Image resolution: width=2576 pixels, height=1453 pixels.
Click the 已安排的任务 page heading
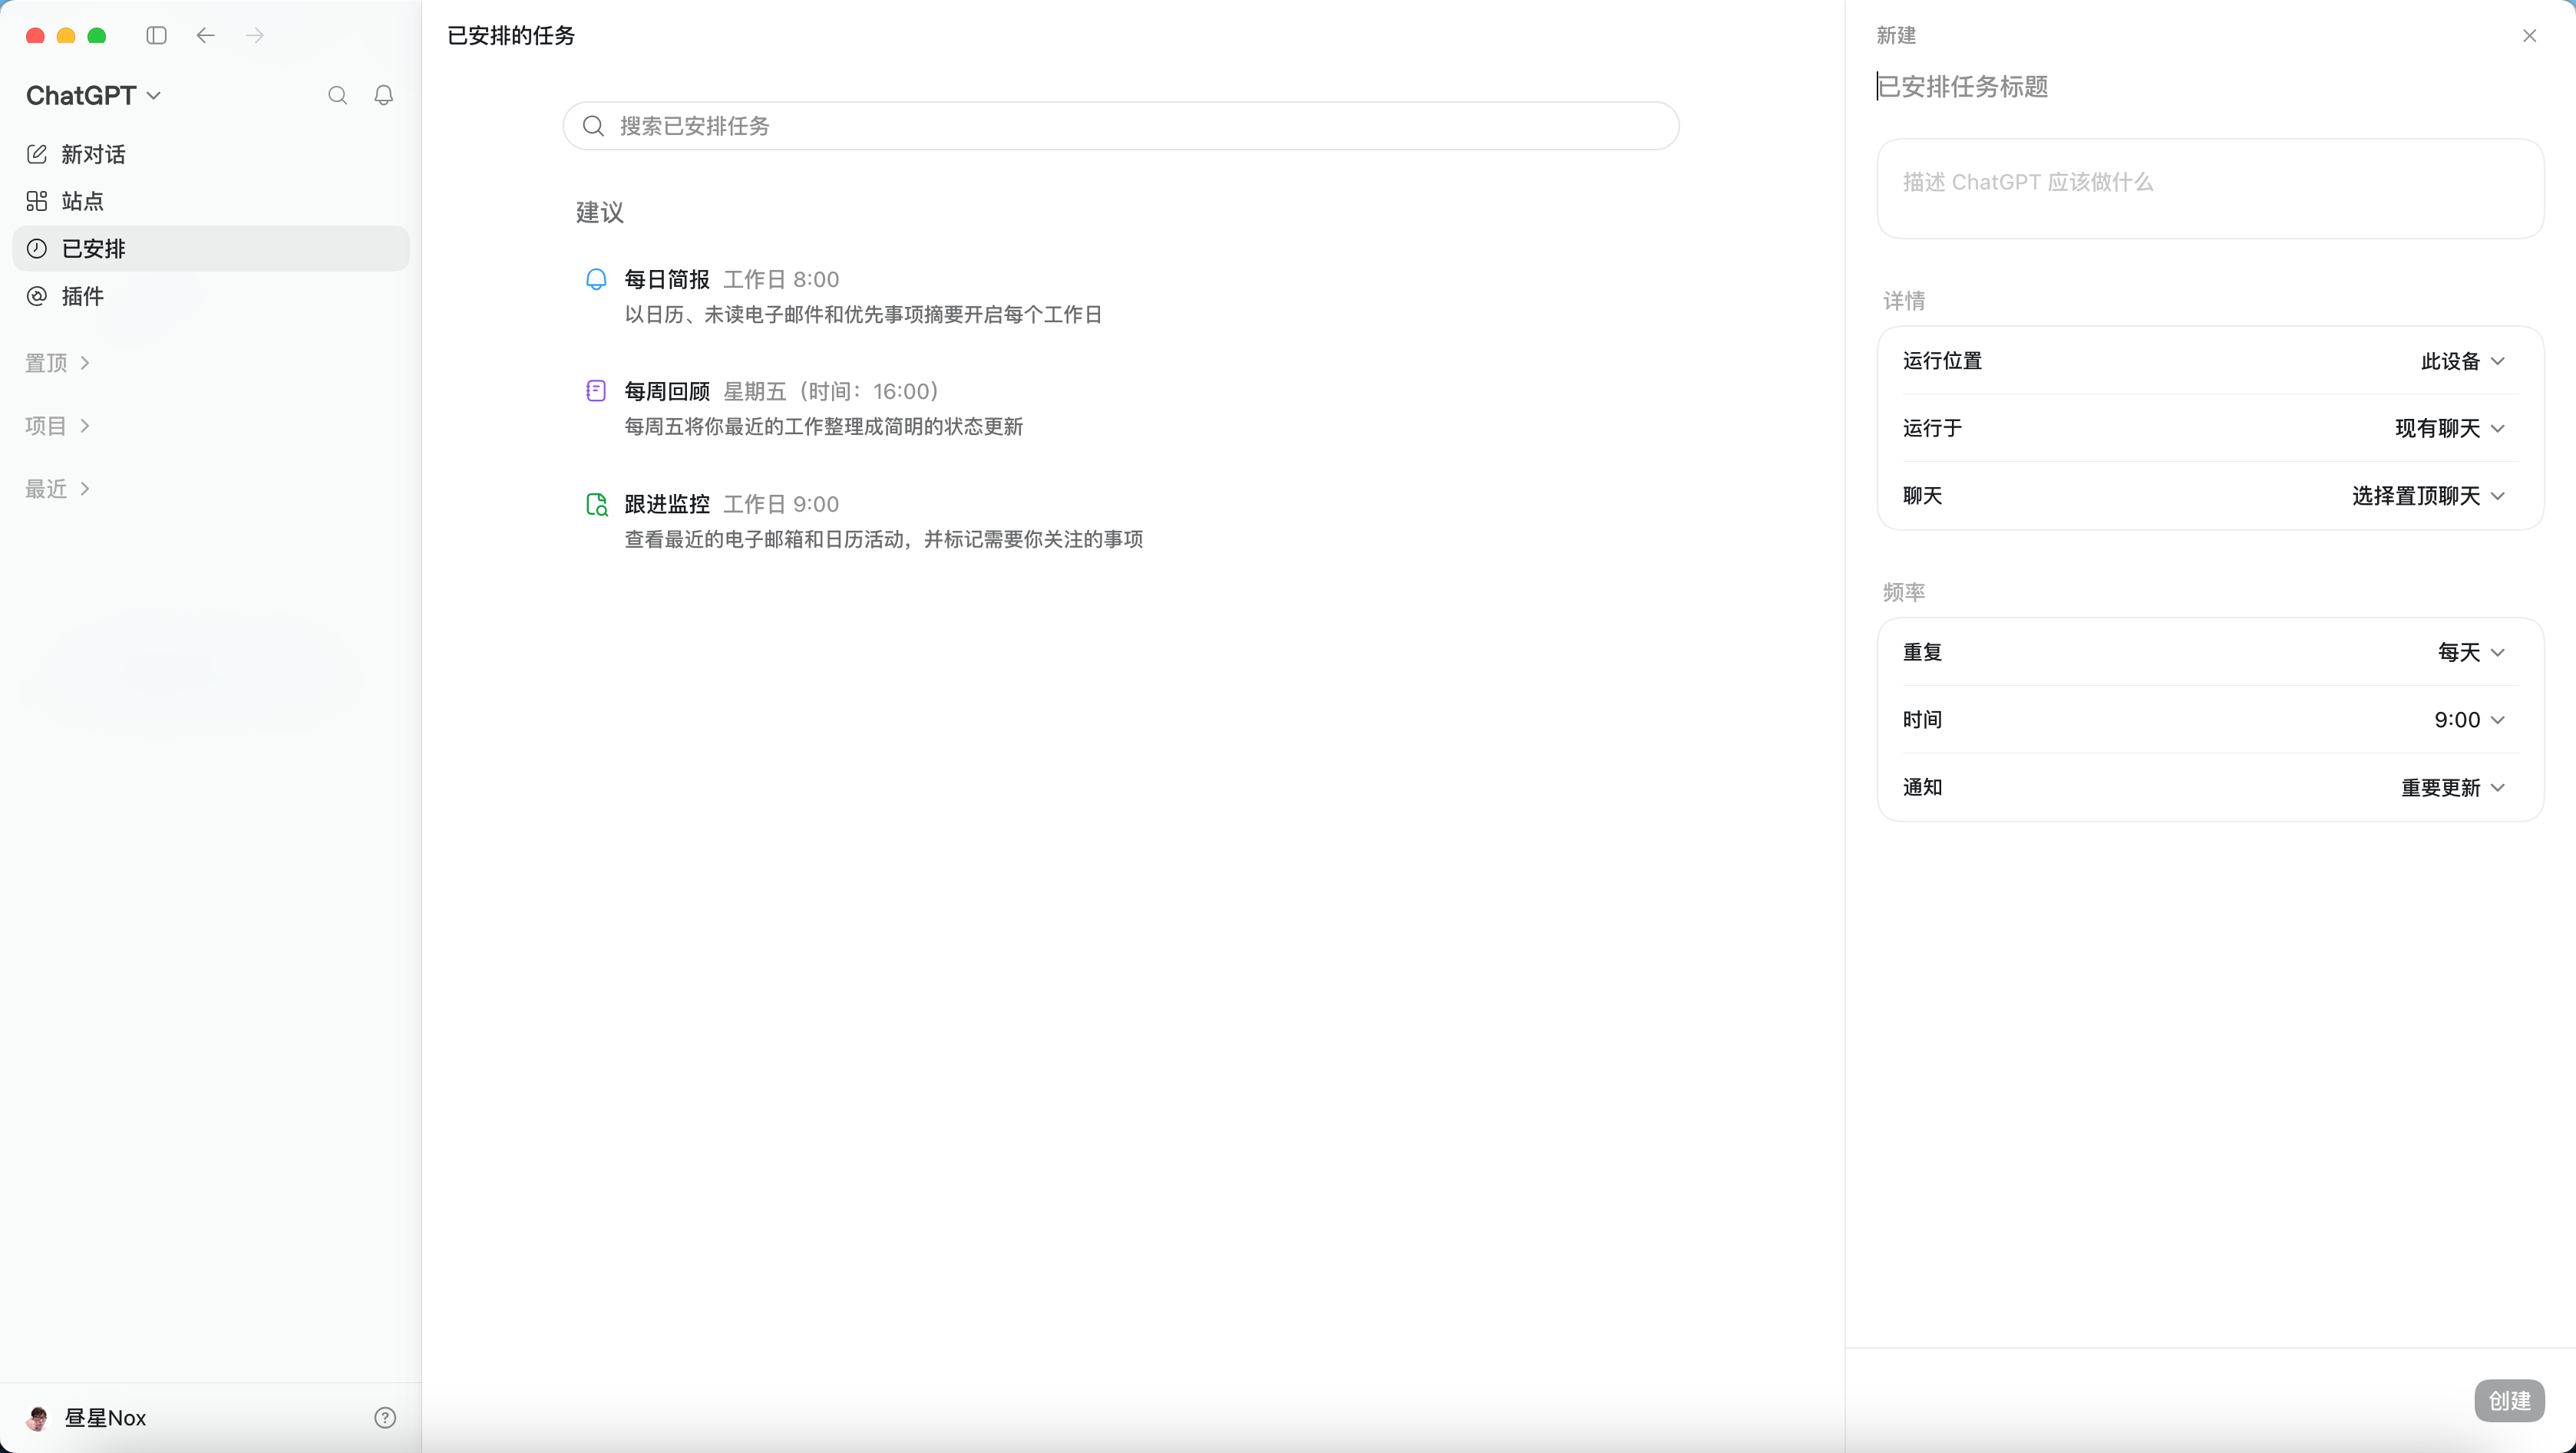(x=510, y=36)
